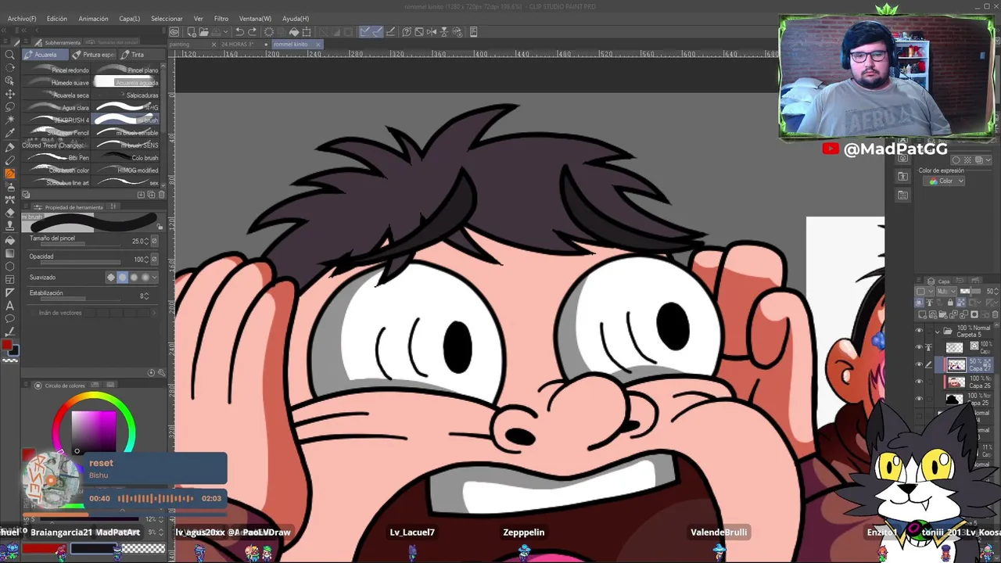
Task: Collapse the Carpeta 5 folder
Action: click(938, 331)
